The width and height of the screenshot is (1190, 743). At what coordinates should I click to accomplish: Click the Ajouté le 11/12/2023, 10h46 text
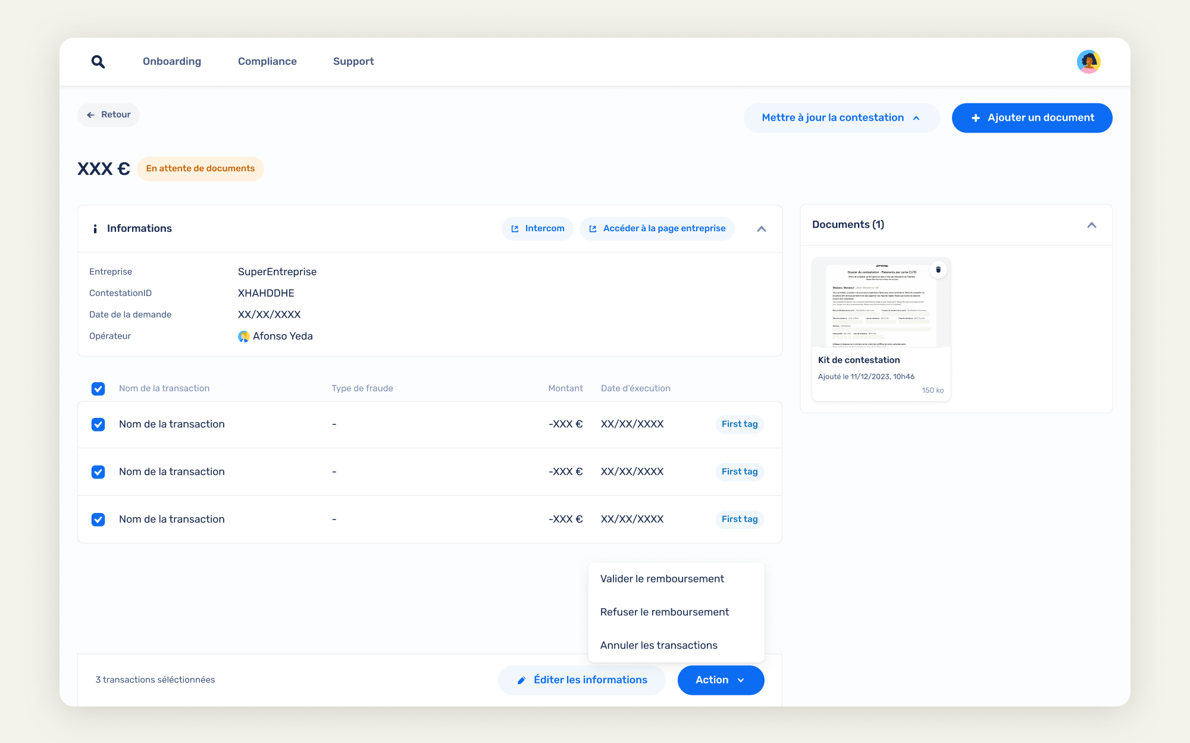[866, 377]
